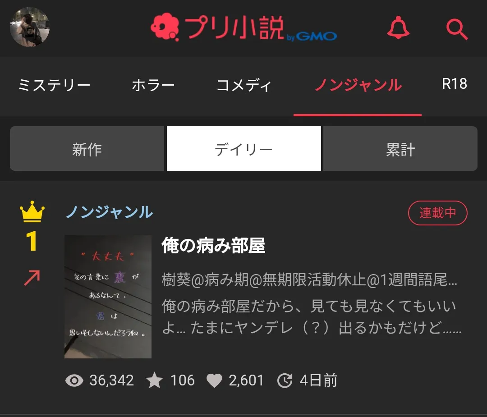Tap the user profile avatar

[30, 27]
